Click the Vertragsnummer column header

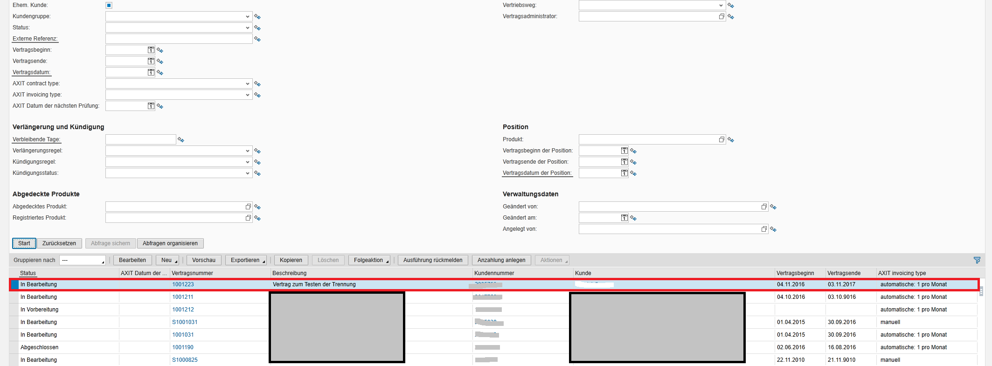click(x=192, y=273)
